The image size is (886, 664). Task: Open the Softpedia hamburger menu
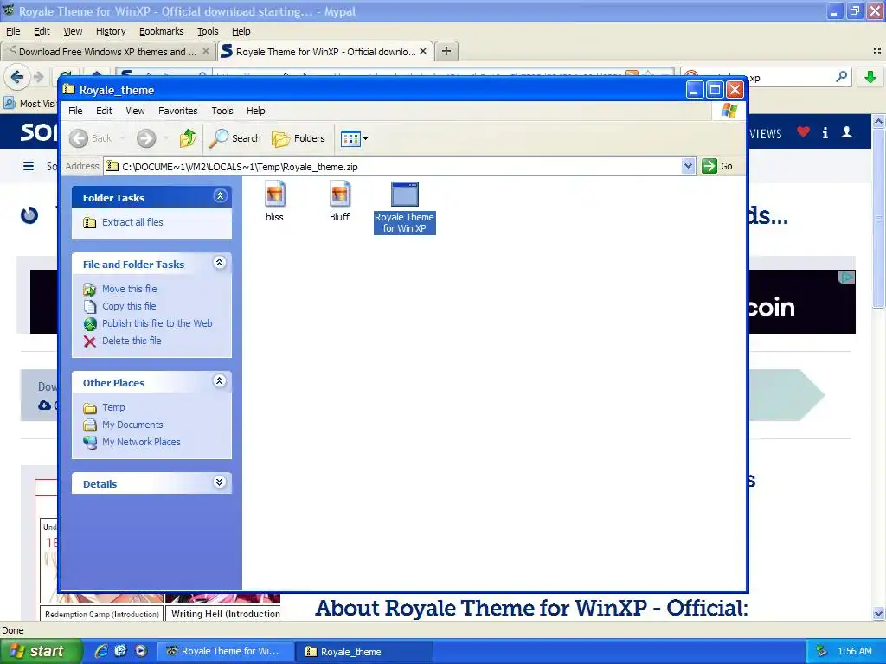(29, 166)
